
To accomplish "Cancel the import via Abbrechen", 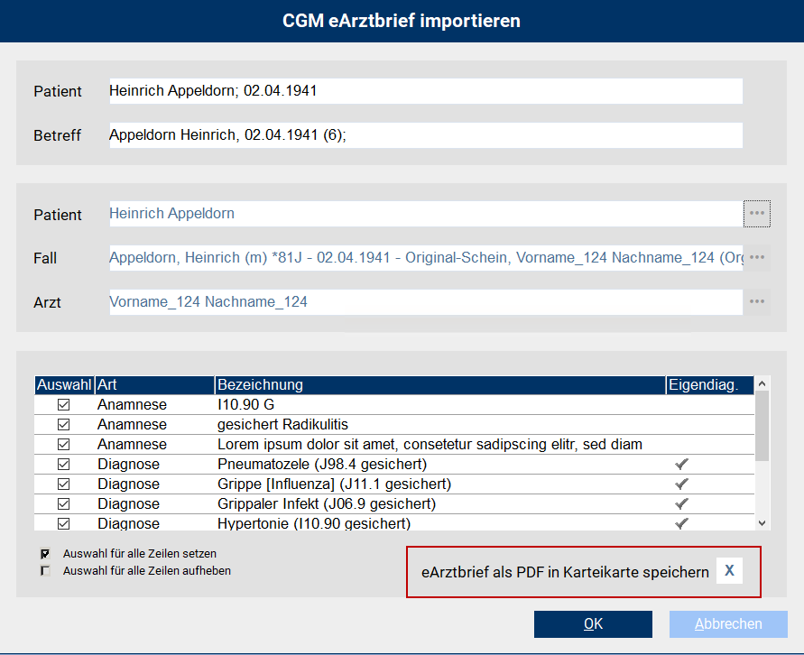I will click(728, 623).
